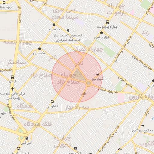Select the shopping cart icon above مجتمع پروتئین
Image resolution: width=154 pixels, height=154 pixels.
click(x=143, y=126)
